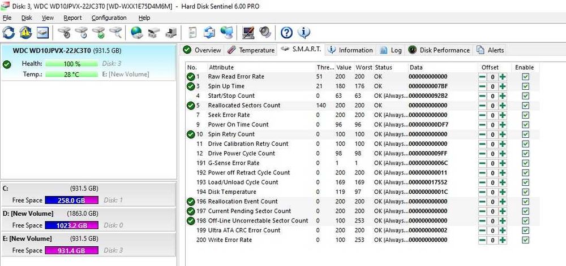The image size is (566, 266).
Task: Switch to the Overview tab
Action: [x=202, y=50]
